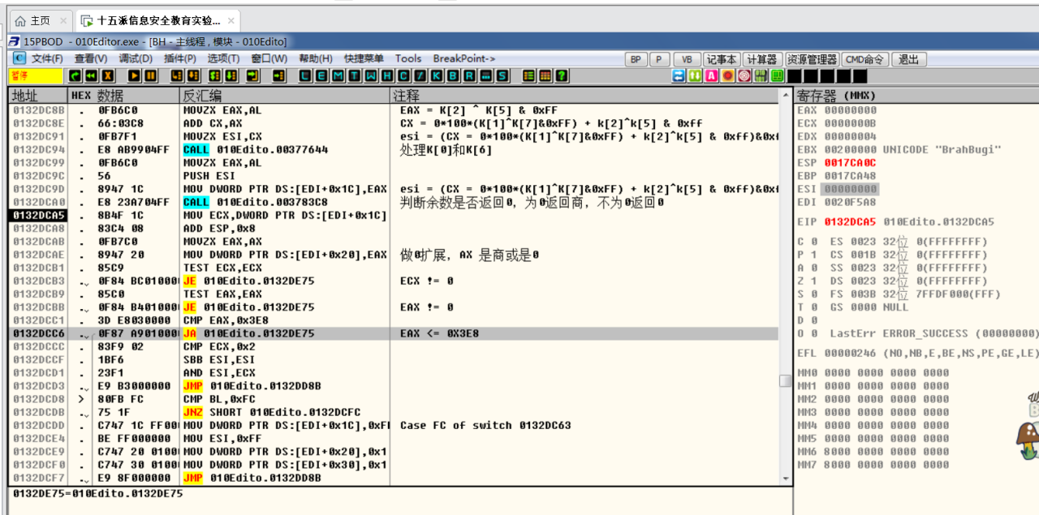Click the green question mark help icon

click(562, 75)
